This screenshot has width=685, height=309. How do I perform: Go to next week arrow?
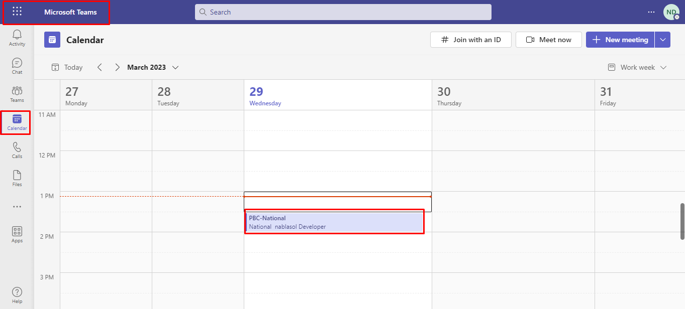tap(117, 67)
